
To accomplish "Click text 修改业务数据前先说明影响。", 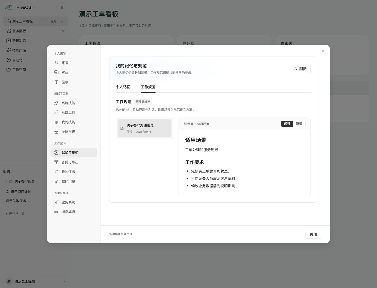I will pos(214,186).
